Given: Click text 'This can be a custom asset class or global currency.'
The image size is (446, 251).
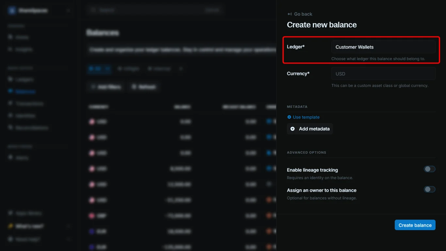Looking at the screenshot, I should (380, 86).
